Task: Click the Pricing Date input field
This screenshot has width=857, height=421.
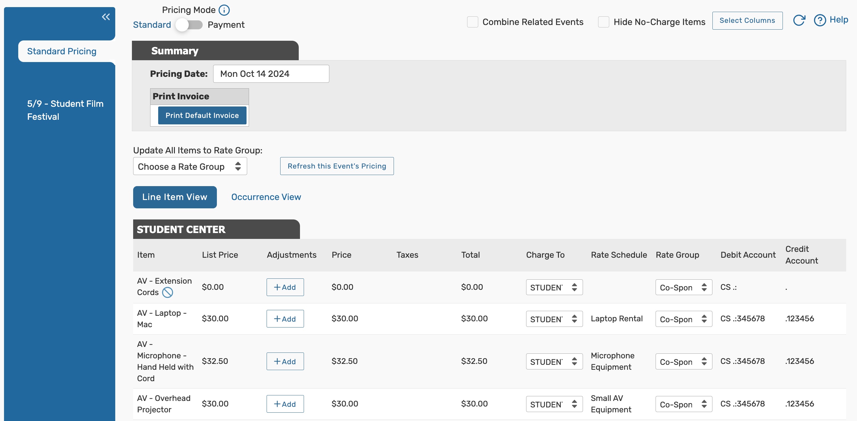Action: pos(271,74)
